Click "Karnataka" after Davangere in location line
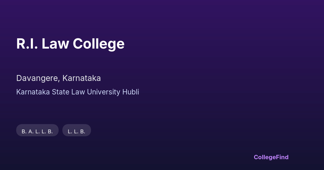This screenshot has height=170, width=324. pos(82,78)
